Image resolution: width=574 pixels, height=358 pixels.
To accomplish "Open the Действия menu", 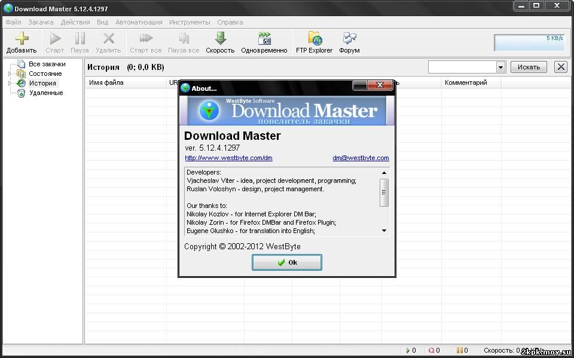I will 75,22.
